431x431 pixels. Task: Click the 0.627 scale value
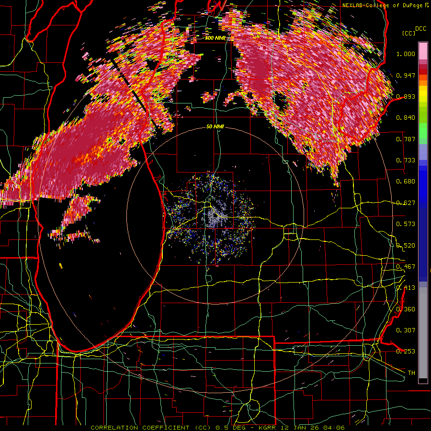pyautogui.click(x=406, y=203)
